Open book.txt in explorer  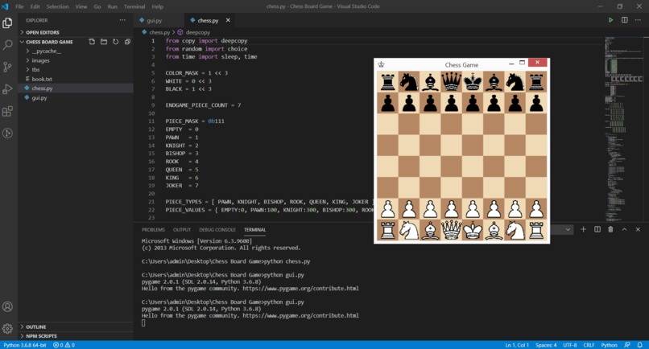coord(76,79)
